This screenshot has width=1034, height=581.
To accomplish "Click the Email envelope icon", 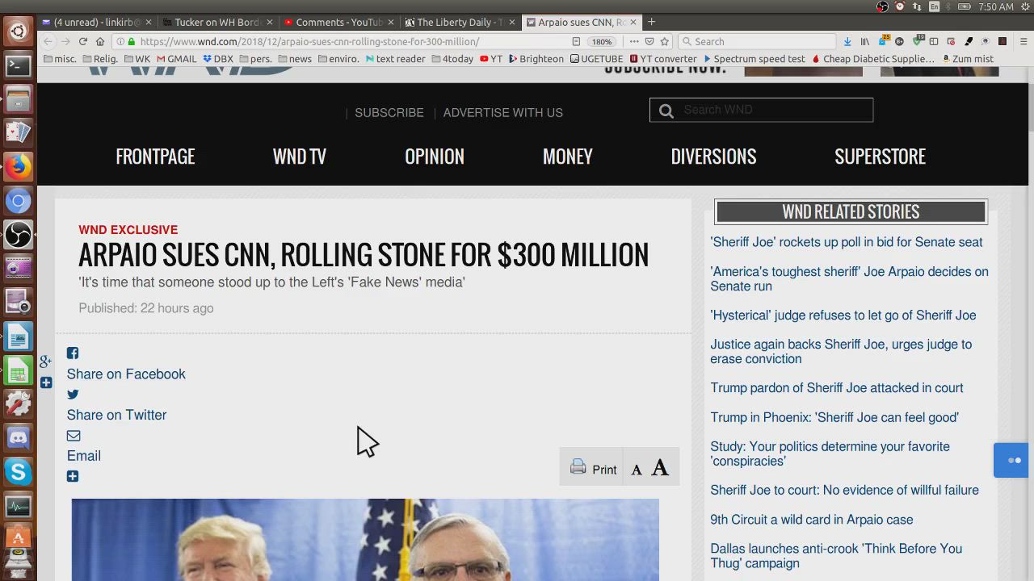I will click(x=74, y=436).
